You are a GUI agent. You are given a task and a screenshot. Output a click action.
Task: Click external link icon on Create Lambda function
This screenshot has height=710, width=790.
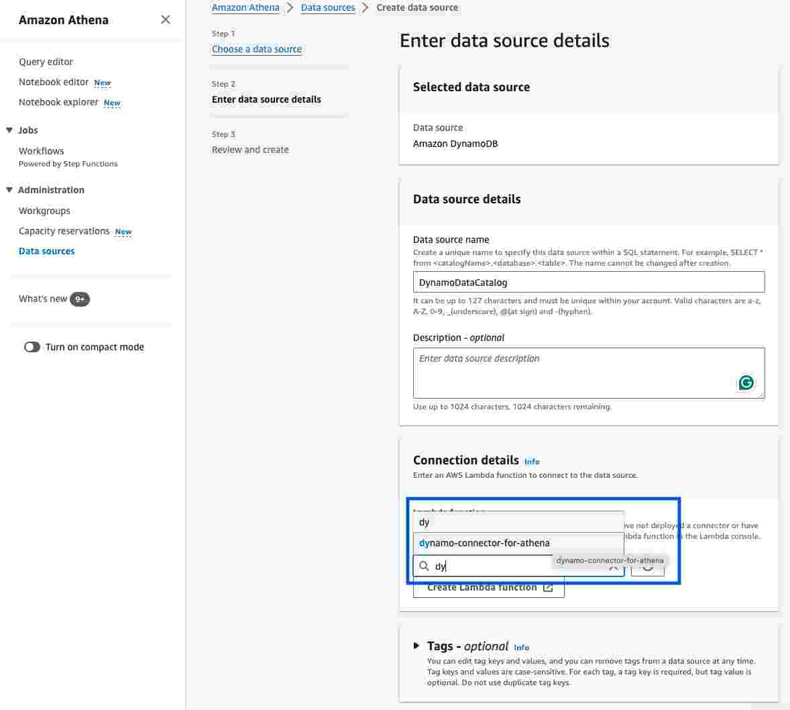click(548, 587)
